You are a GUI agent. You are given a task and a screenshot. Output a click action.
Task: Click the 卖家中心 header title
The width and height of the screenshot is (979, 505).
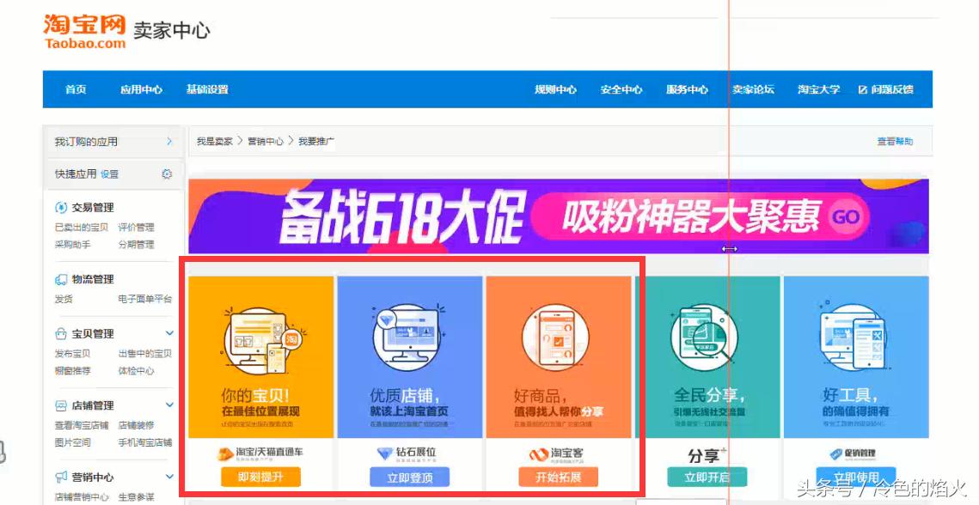coord(172,30)
